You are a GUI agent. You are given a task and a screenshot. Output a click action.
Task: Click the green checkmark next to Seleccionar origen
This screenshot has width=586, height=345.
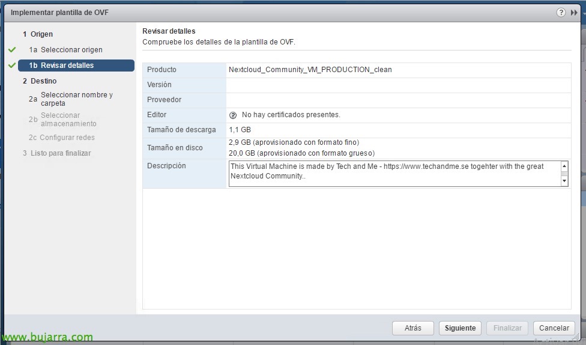tap(12, 49)
